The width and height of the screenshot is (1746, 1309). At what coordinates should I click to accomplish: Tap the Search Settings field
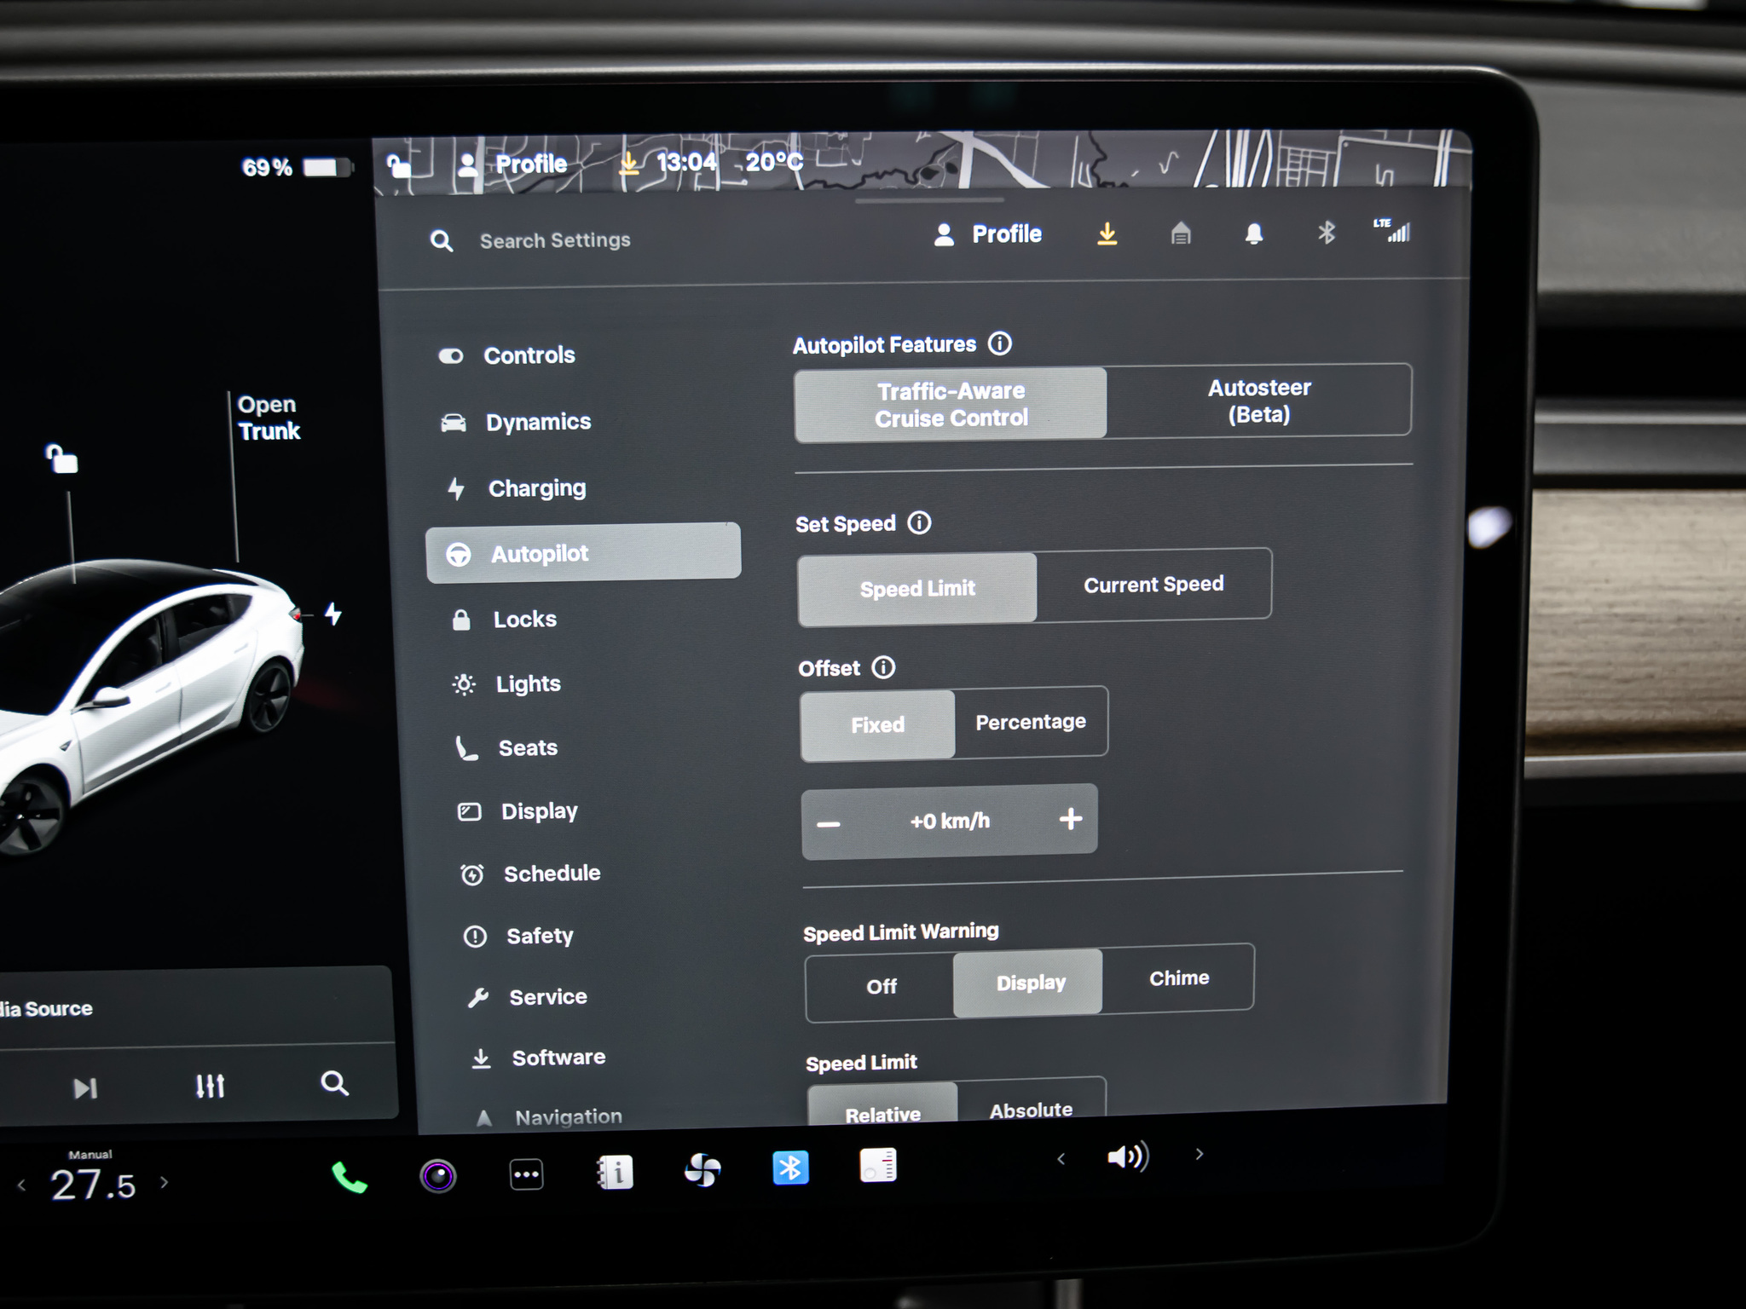[x=555, y=241]
